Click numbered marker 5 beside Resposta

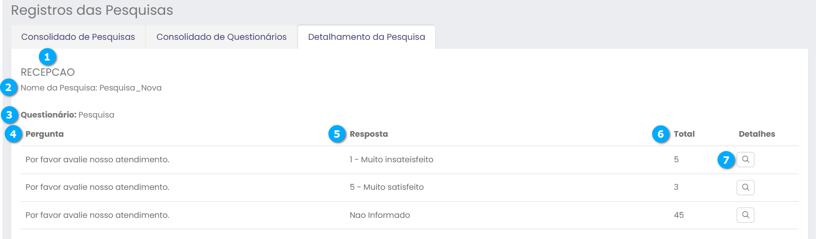[x=337, y=134]
